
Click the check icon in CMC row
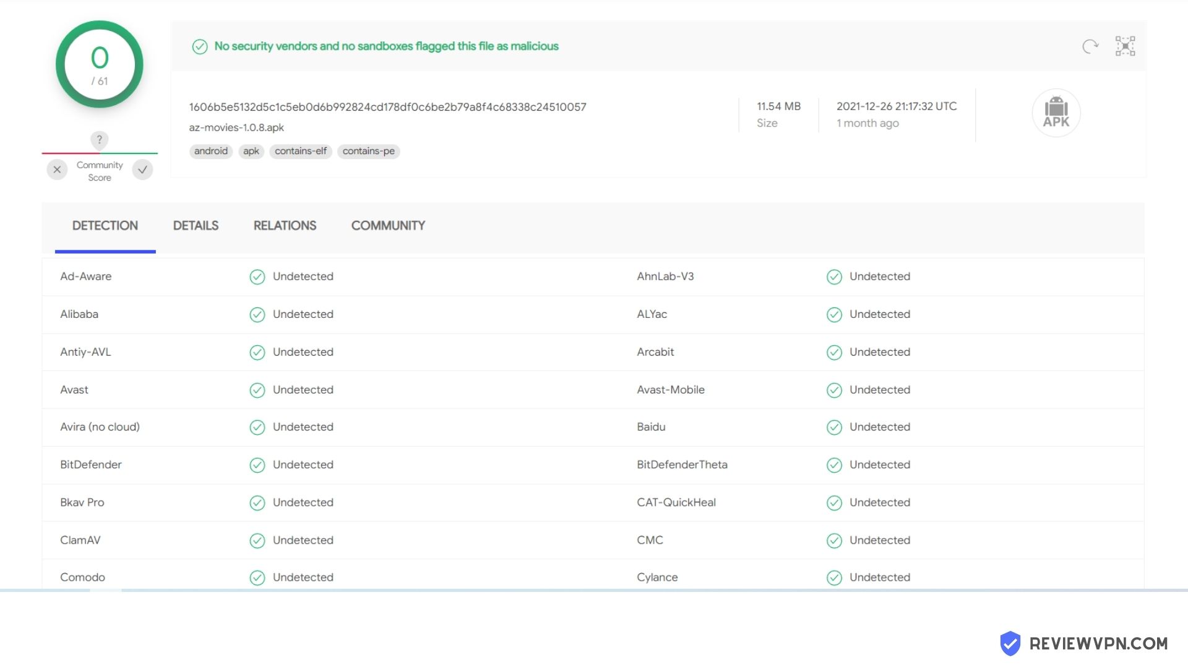click(x=834, y=541)
